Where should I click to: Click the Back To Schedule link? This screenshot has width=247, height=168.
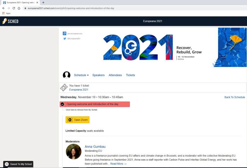[235, 97]
